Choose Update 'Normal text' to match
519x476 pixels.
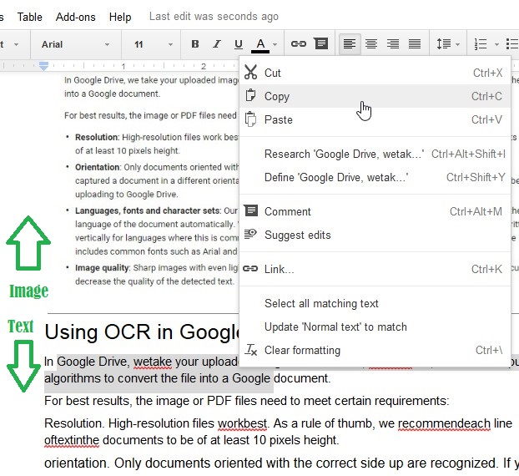[x=375, y=327]
